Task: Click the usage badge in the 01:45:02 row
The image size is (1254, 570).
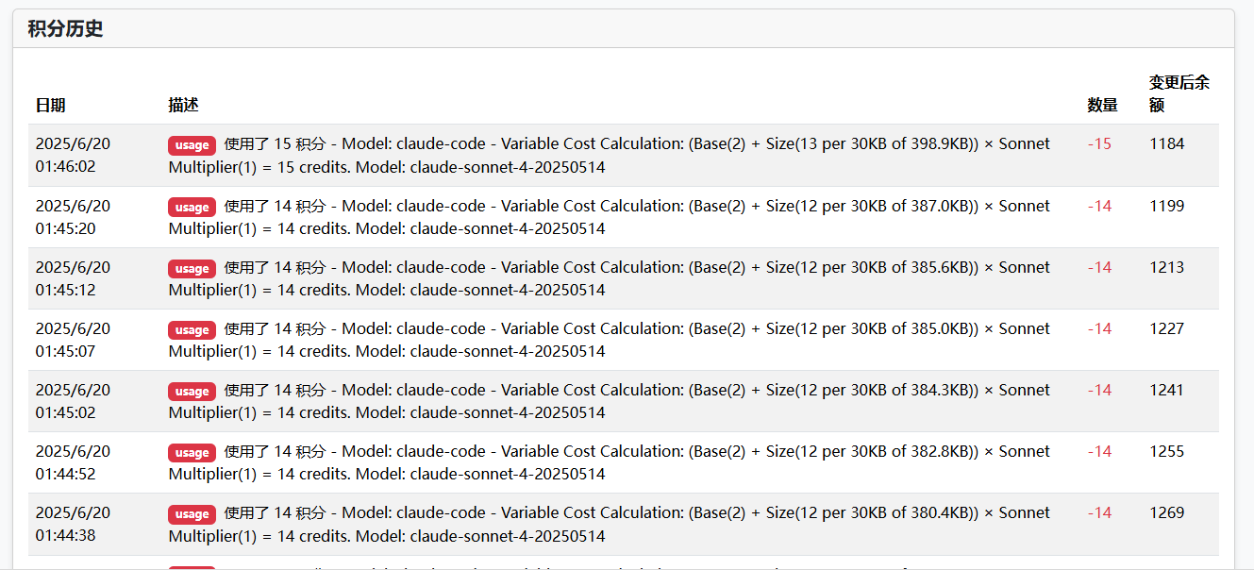Action: click(192, 391)
